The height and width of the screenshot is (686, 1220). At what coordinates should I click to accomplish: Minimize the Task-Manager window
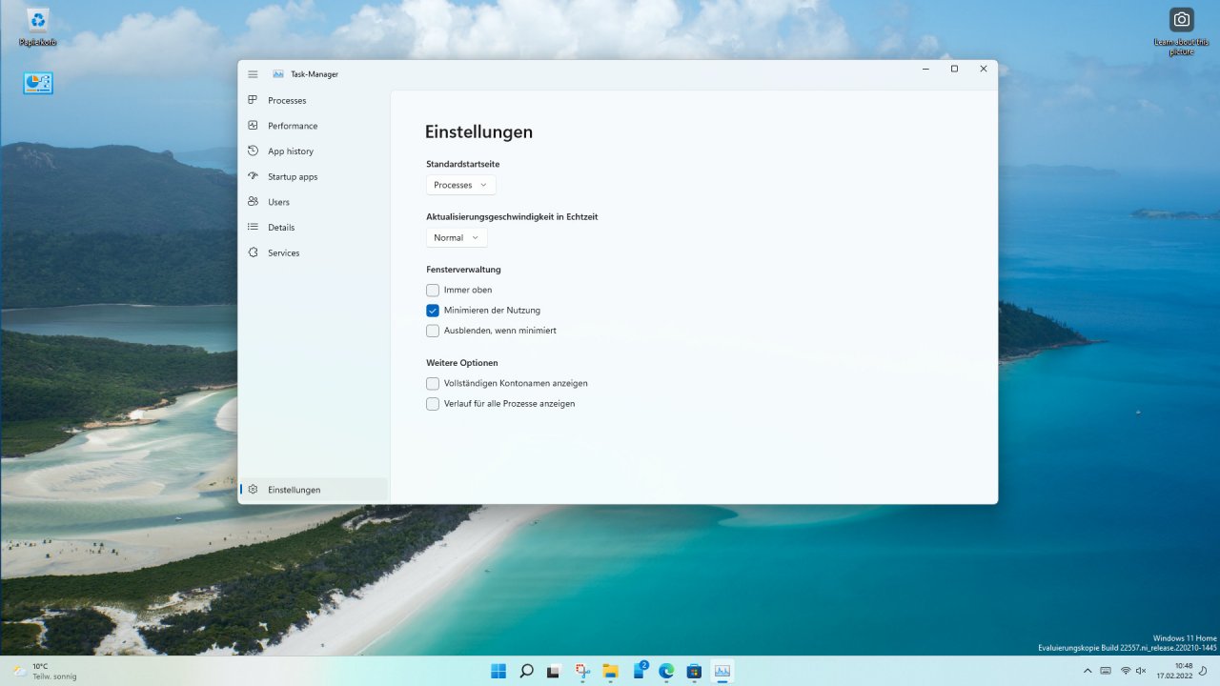[x=926, y=69]
